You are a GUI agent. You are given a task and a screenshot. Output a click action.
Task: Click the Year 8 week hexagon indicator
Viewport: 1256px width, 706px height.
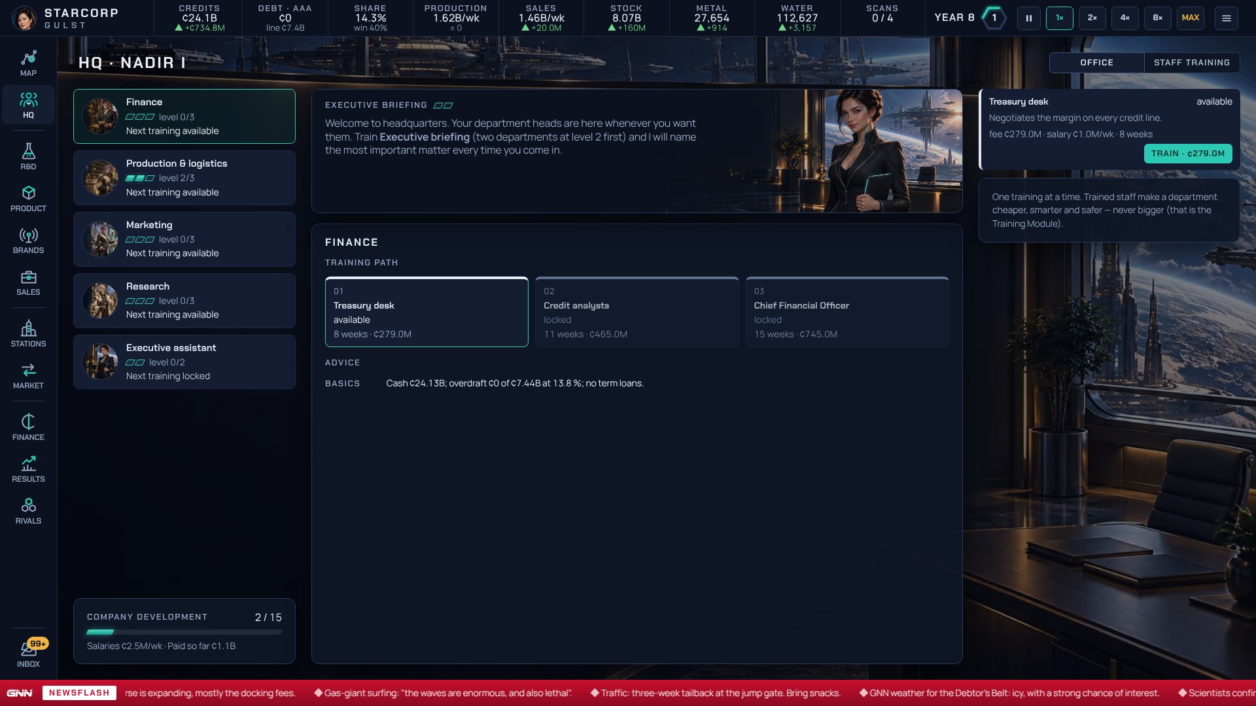994,18
